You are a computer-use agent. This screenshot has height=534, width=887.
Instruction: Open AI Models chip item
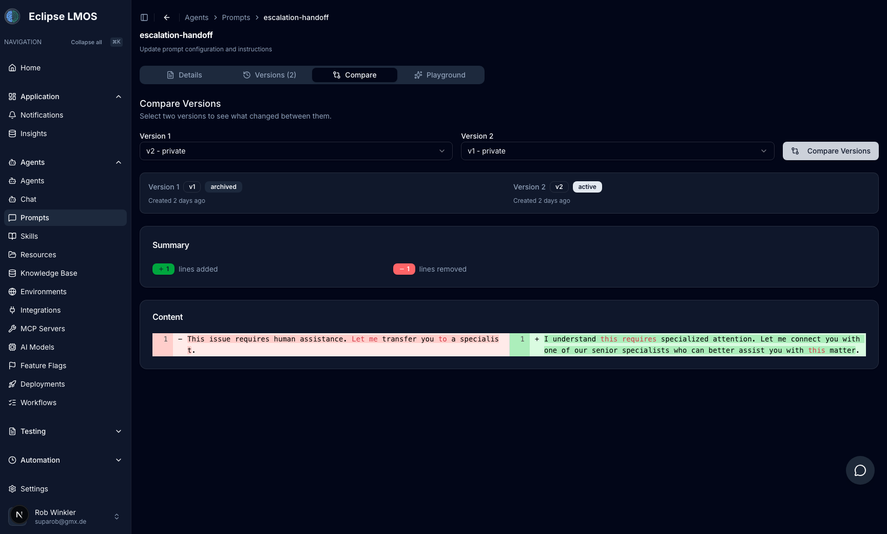(x=65, y=347)
